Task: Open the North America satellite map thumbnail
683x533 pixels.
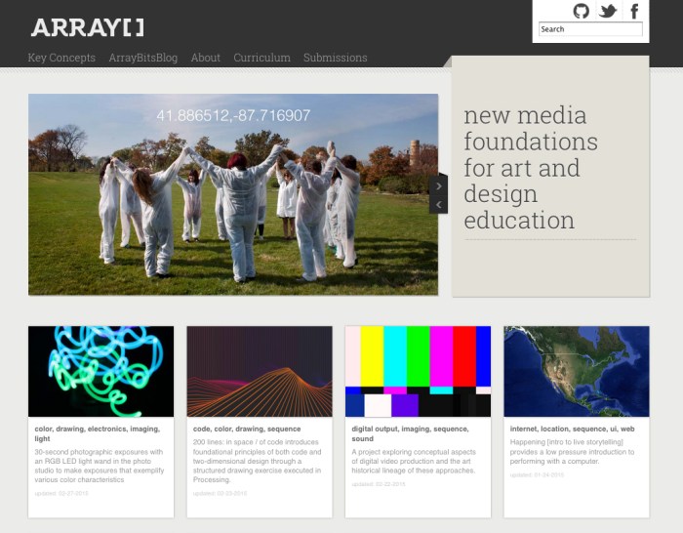Action: (x=577, y=371)
